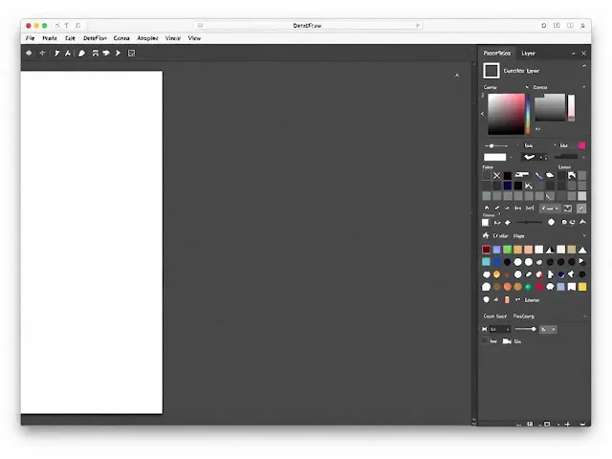The height and width of the screenshot is (459, 612).
Task: Collapse the shapes section using its chevron
Action: point(584,236)
